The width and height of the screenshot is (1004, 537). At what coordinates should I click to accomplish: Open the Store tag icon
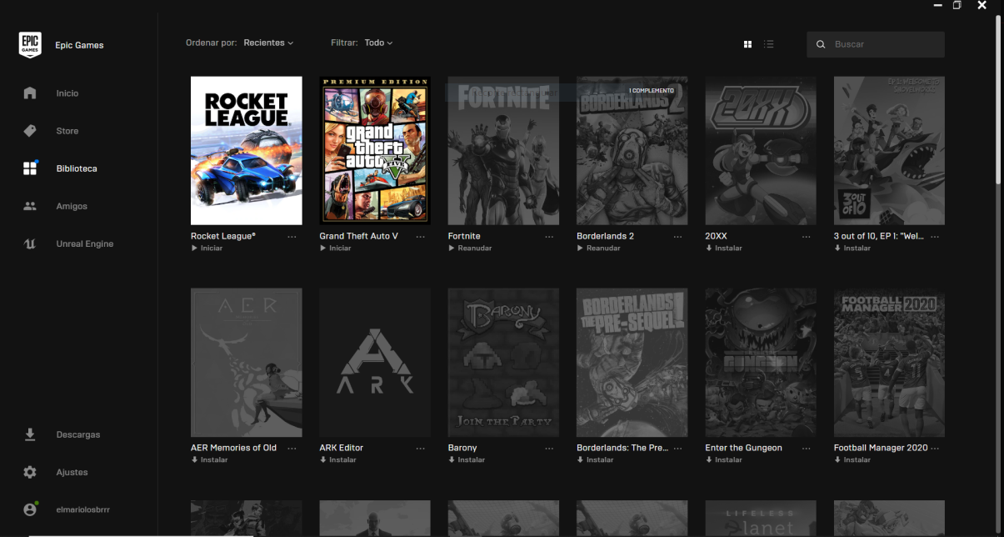point(30,131)
